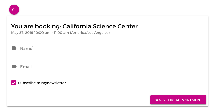Go back using the pink arrow button
Viewport: 213px width, 110px height.
pyautogui.click(x=14, y=10)
